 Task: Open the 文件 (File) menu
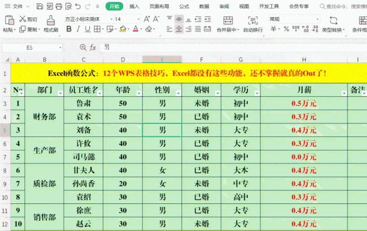17,6
